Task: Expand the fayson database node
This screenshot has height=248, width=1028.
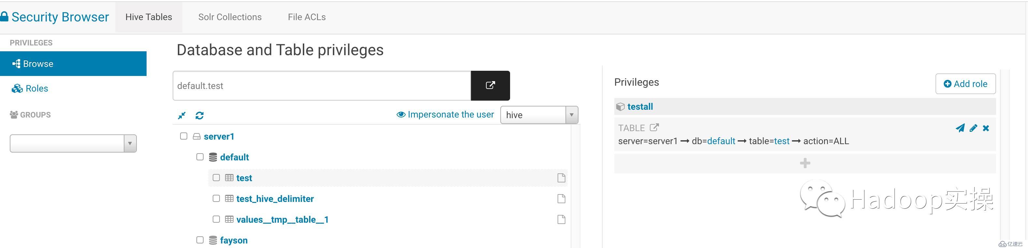Action: (x=234, y=240)
